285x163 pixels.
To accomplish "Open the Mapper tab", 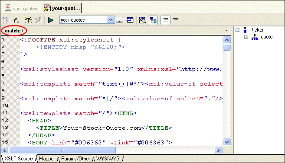I will click(47, 159).
